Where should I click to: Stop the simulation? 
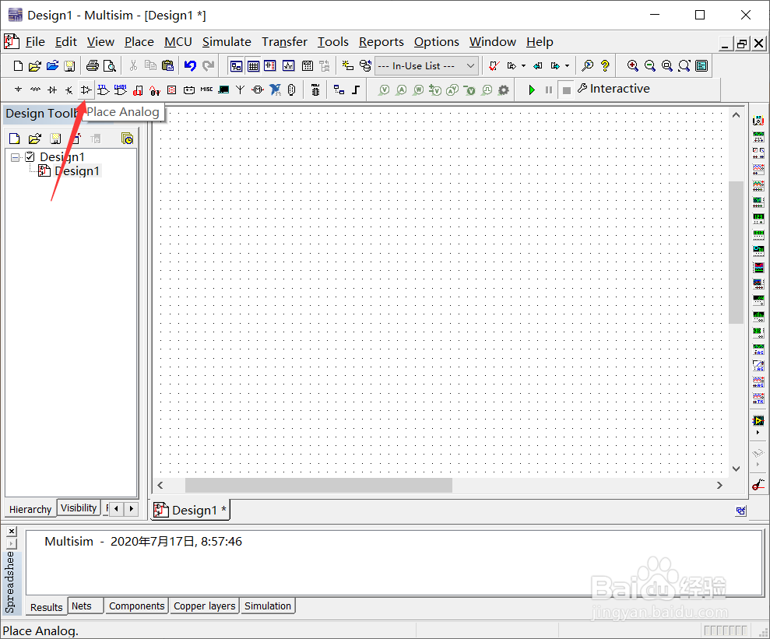click(x=566, y=90)
